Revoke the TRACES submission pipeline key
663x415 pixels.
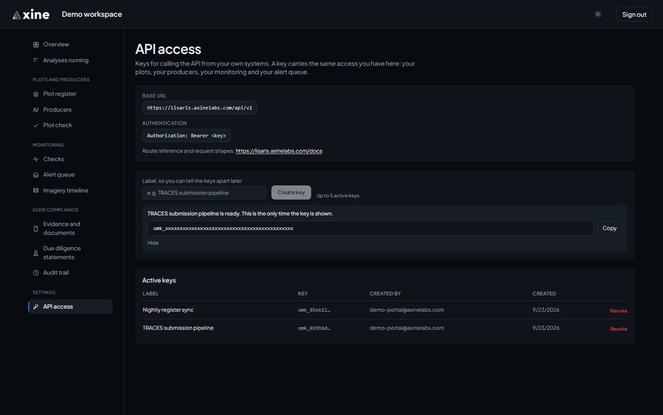(618, 329)
